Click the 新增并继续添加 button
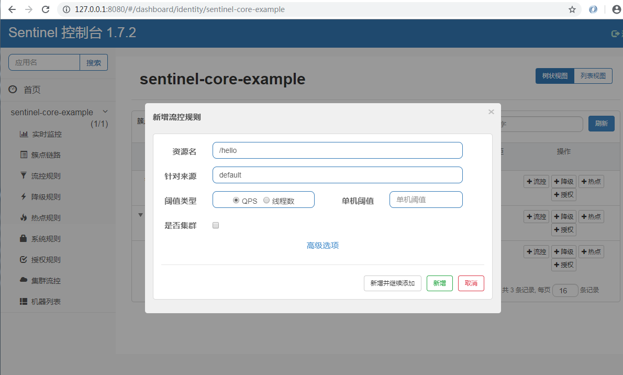This screenshot has width=623, height=375. point(393,283)
